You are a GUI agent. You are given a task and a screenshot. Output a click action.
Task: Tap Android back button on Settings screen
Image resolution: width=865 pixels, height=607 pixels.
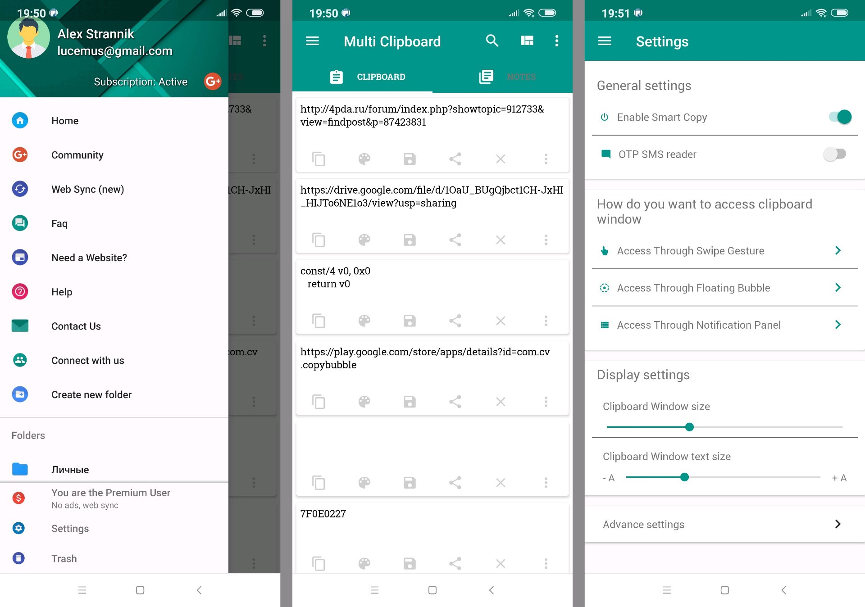pos(783,590)
